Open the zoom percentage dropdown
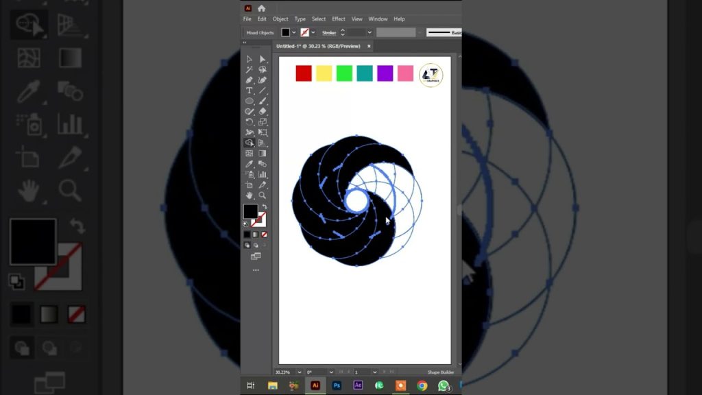The height and width of the screenshot is (395, 702). [x=299, y=372]
